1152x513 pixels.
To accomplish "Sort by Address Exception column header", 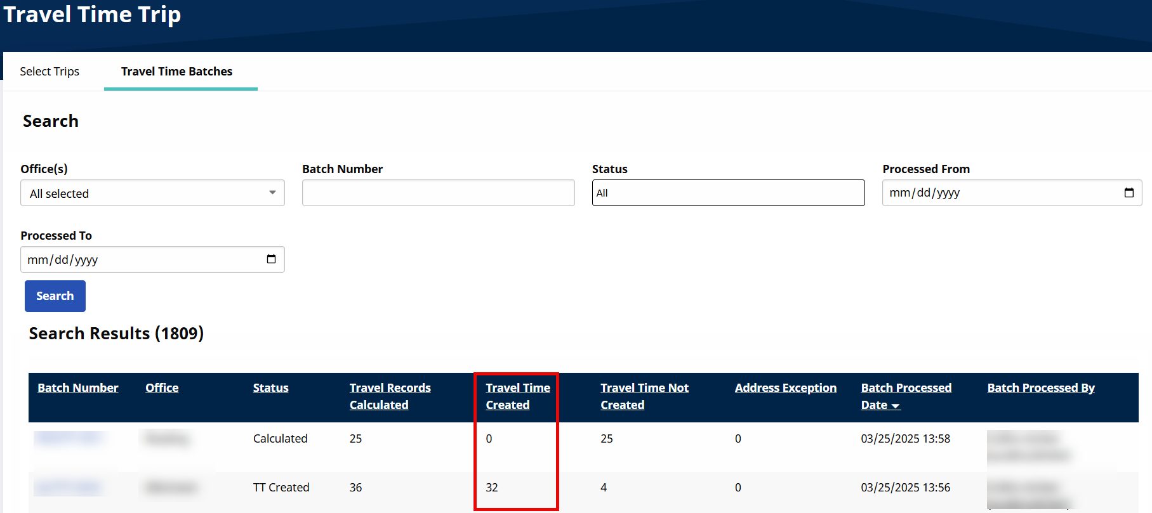I will [785, 388].
